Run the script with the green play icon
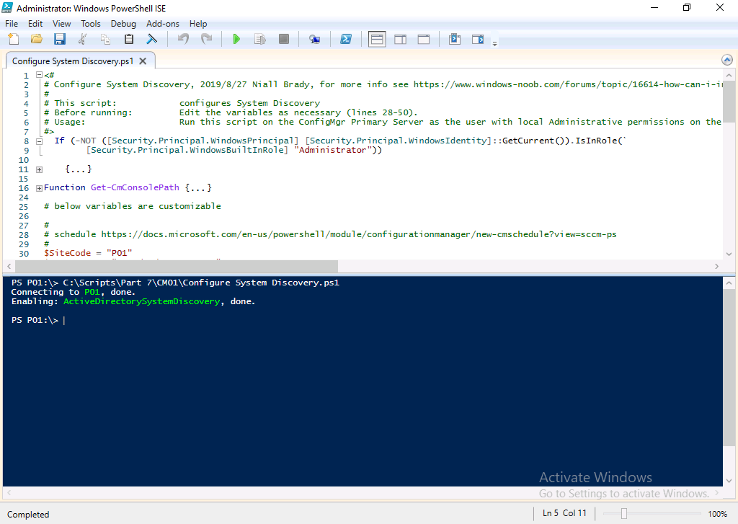 click(x=236, y=39)
